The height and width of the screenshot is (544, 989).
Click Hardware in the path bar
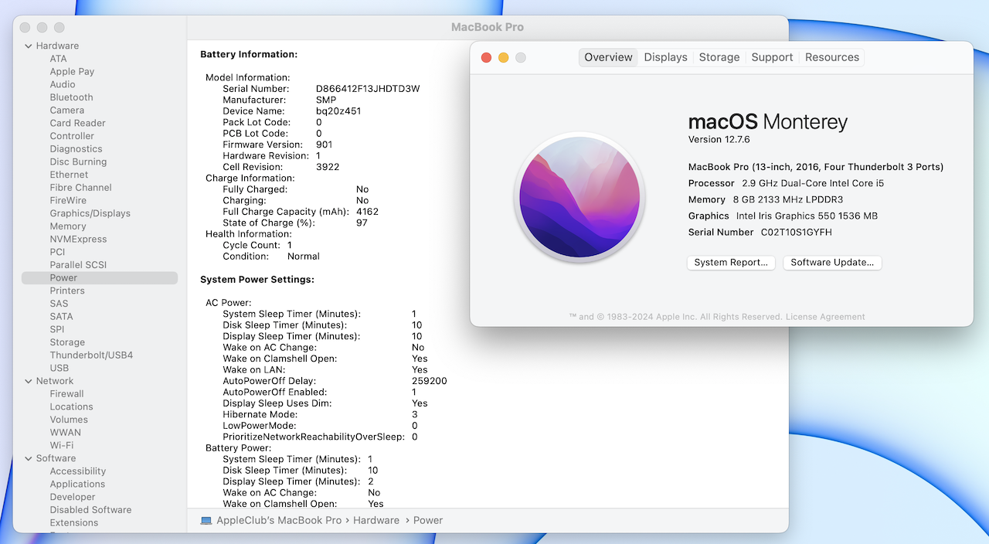tap(376, 521)
